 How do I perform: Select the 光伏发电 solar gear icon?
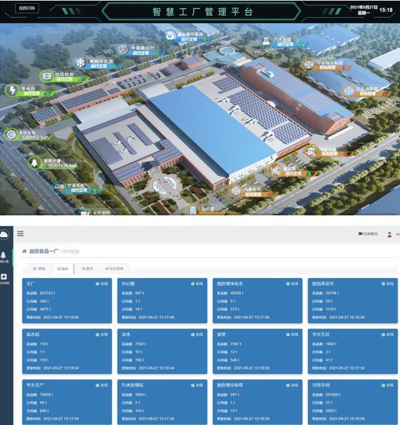point(10,134)
